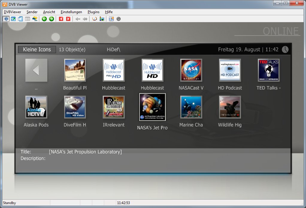Image resolution: width=306 pixels, height=208 pixels.
Task: Open the DVBViewer menu
Action: click(x=13, y=12)
